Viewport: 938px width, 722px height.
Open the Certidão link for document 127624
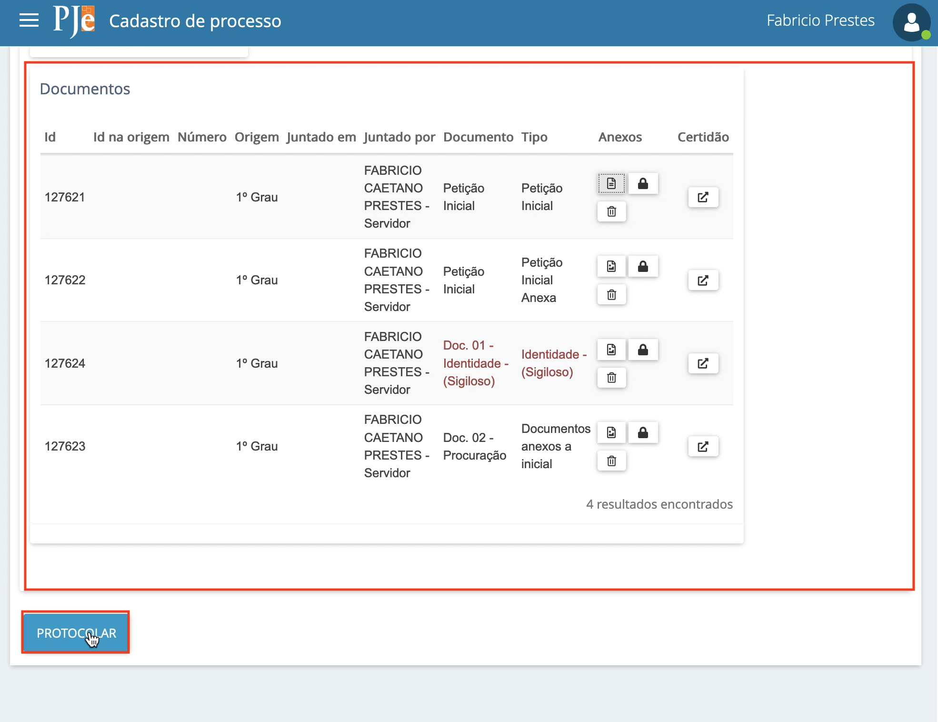[703, 363]
